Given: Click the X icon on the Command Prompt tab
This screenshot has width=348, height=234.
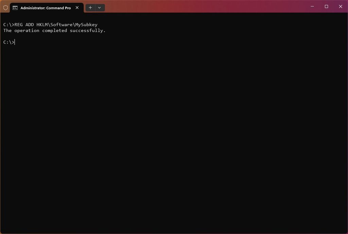Looking at the screenshot, I should coord(77,7).
